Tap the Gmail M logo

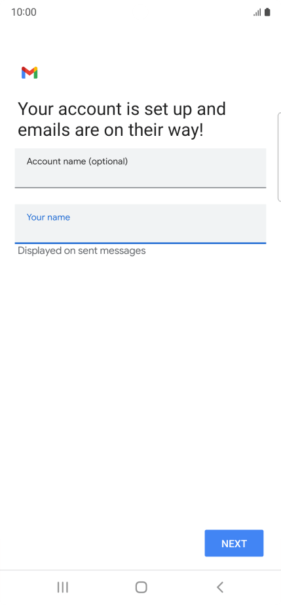tap(29, 73)
